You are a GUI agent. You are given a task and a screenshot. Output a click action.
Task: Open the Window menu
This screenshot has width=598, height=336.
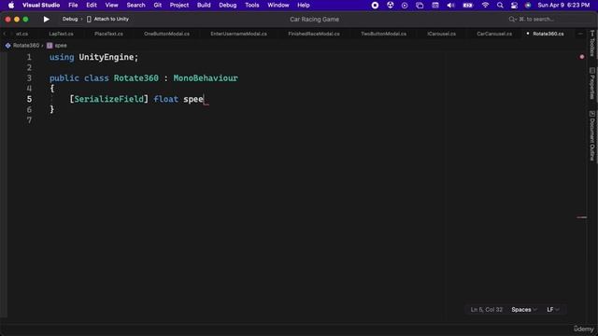(x=278, y=6)
